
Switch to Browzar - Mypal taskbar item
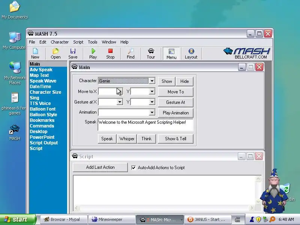(64, 219)
